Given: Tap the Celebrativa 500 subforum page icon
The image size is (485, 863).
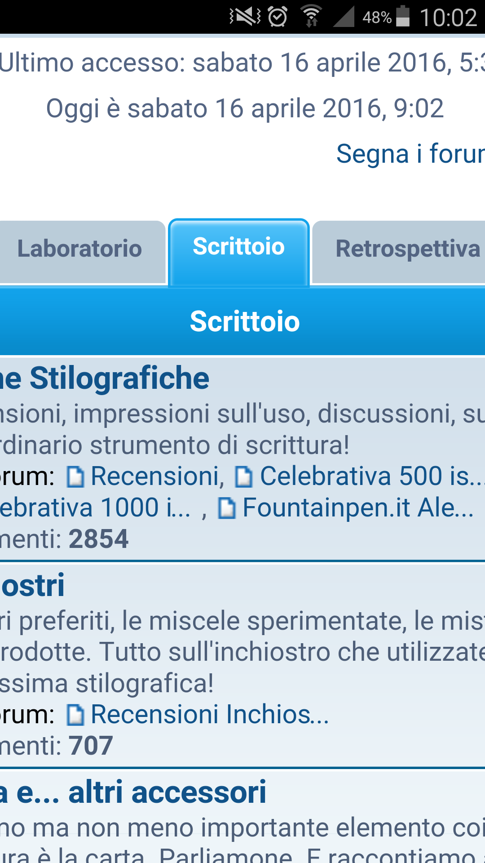Looking at the screenshot, I should 244,477.
